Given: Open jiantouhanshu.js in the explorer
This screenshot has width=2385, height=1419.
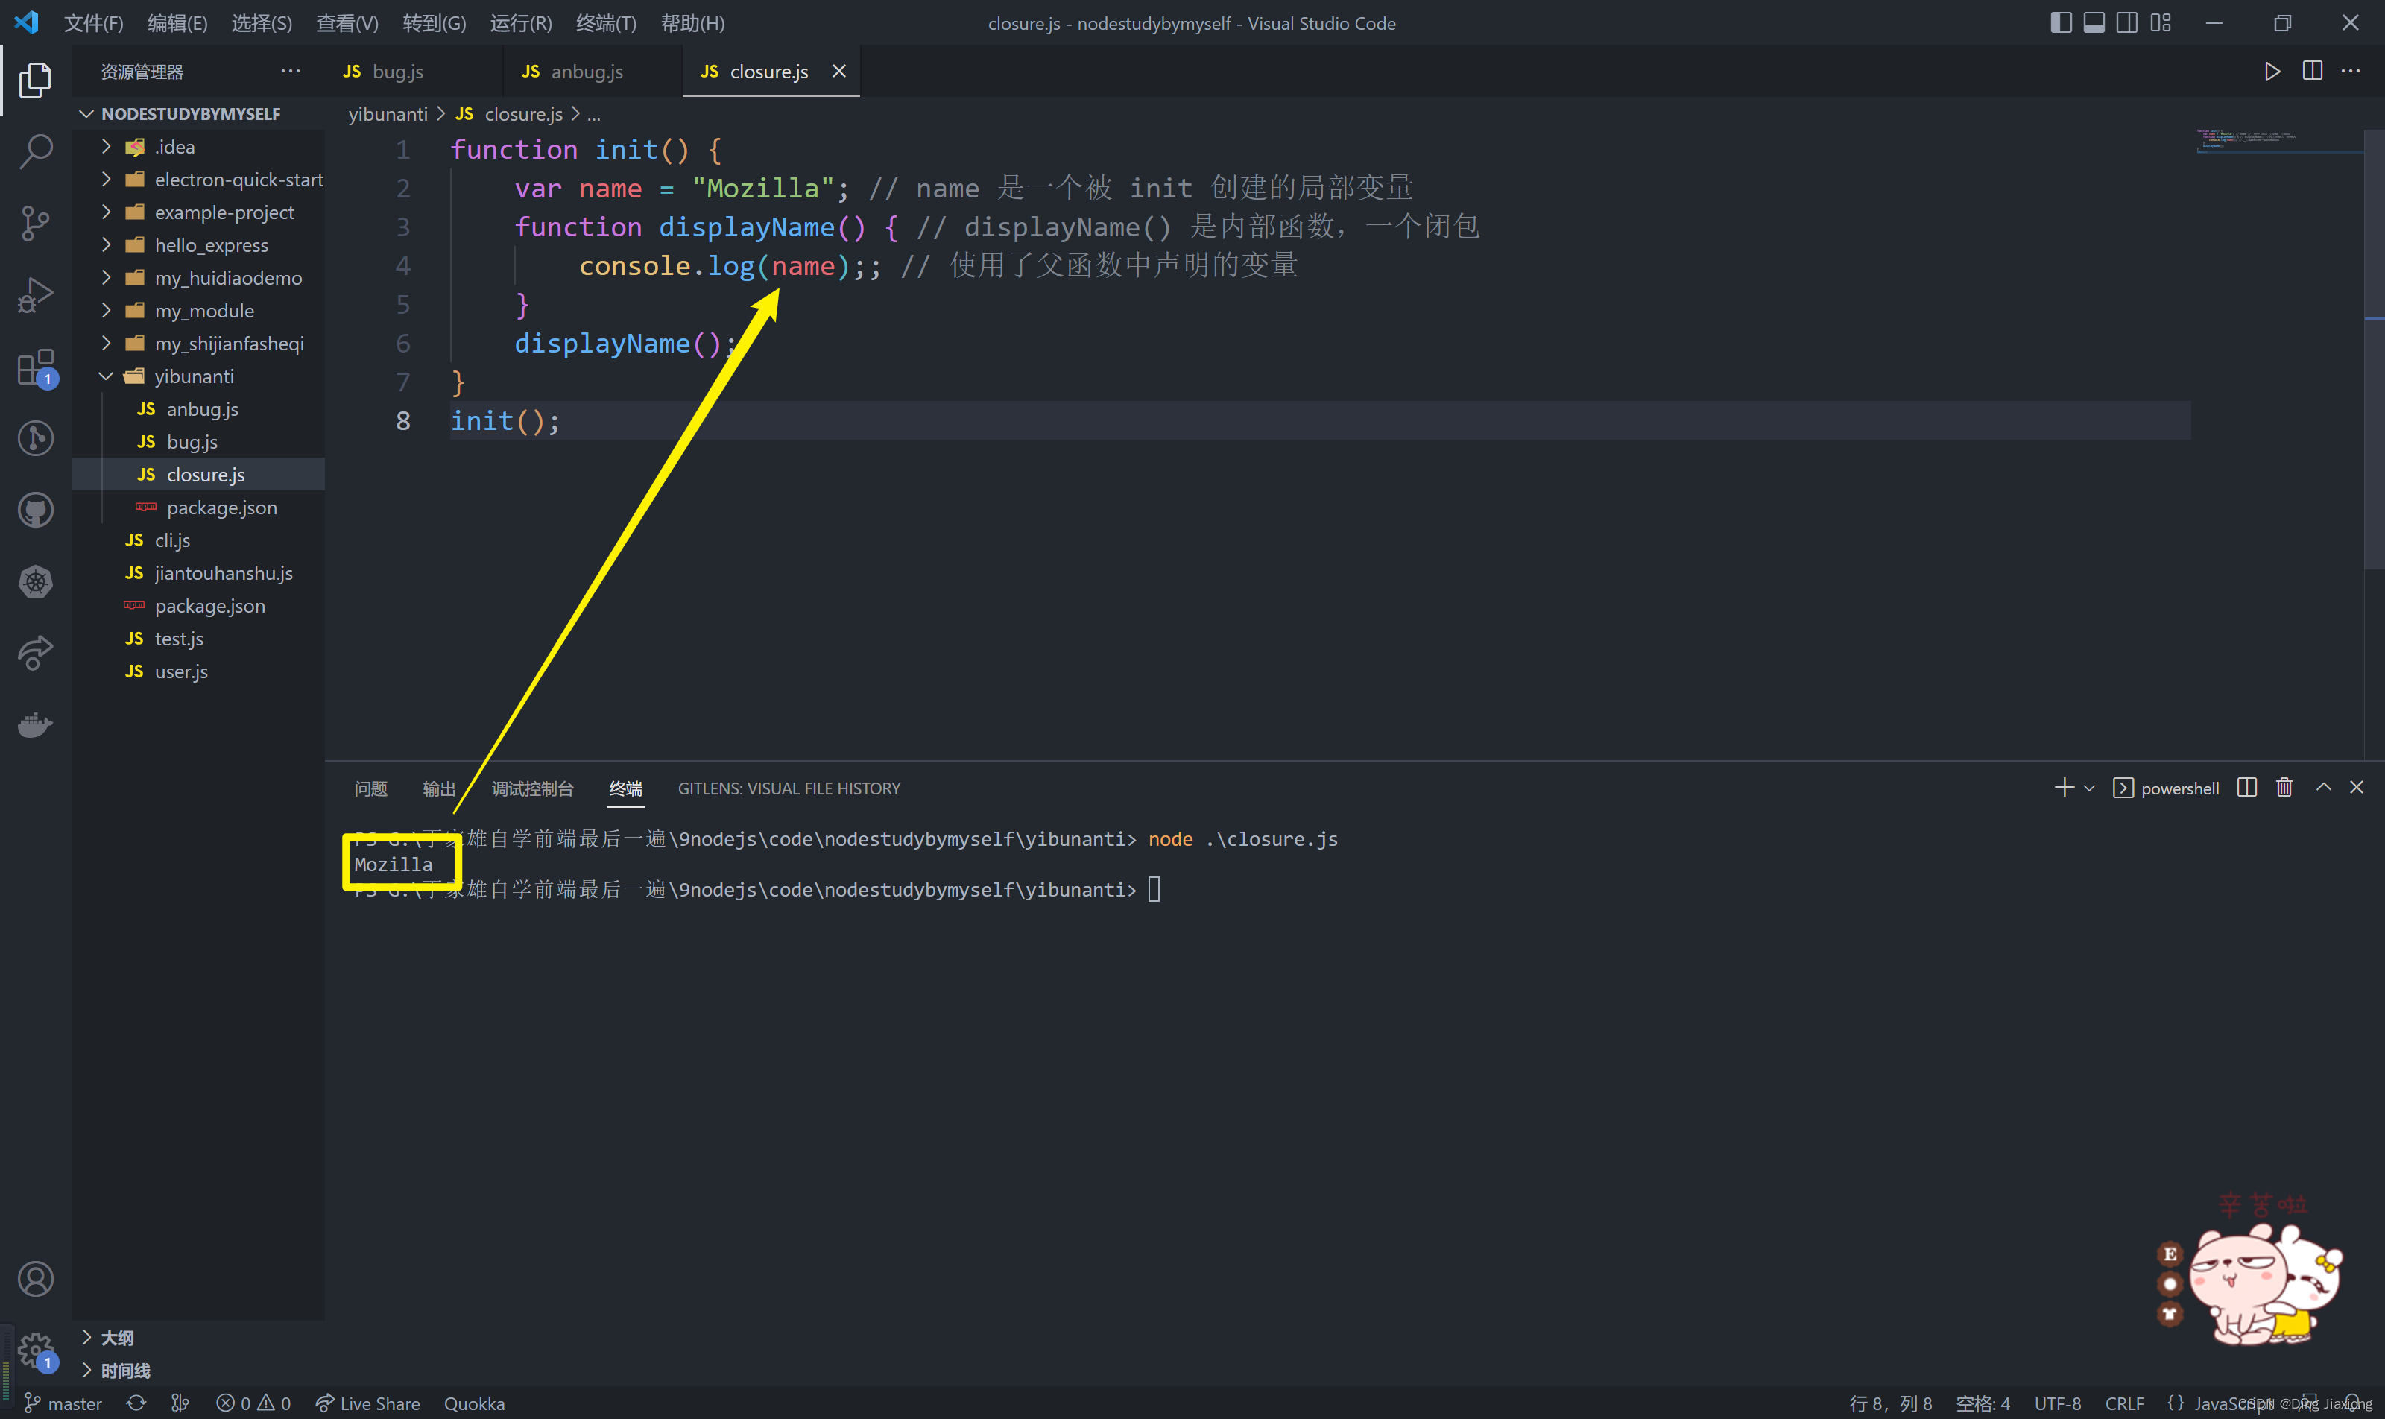Looking at the screenshot, I should click(223, 574).
